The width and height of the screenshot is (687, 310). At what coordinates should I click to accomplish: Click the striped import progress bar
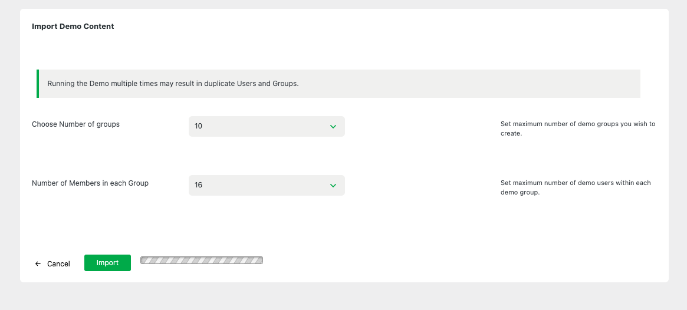coord(202,260)
